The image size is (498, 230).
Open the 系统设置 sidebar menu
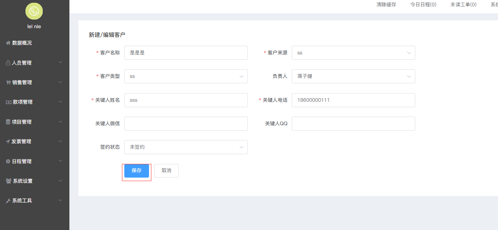[35, 181]
